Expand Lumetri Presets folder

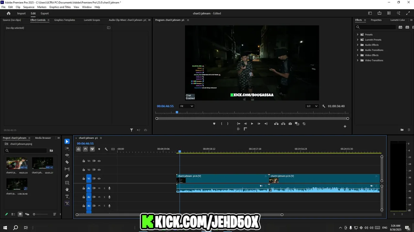(357, 40)
